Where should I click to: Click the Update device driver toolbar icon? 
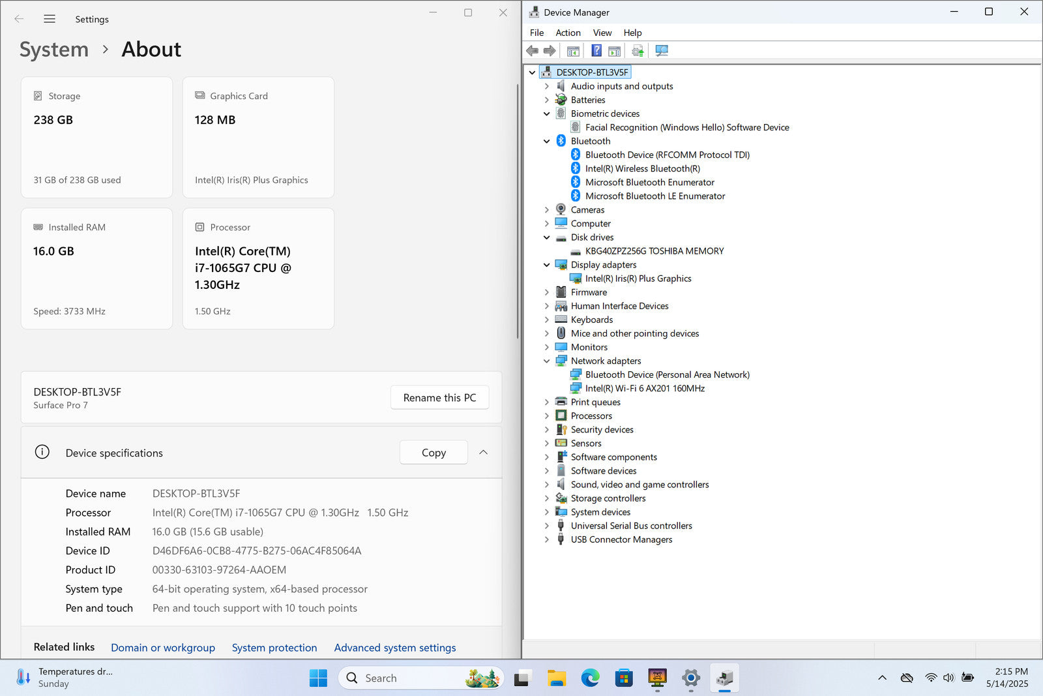coord(638,51)
